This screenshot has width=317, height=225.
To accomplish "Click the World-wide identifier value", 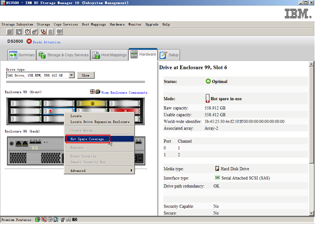I will click(x=244, y=121).
